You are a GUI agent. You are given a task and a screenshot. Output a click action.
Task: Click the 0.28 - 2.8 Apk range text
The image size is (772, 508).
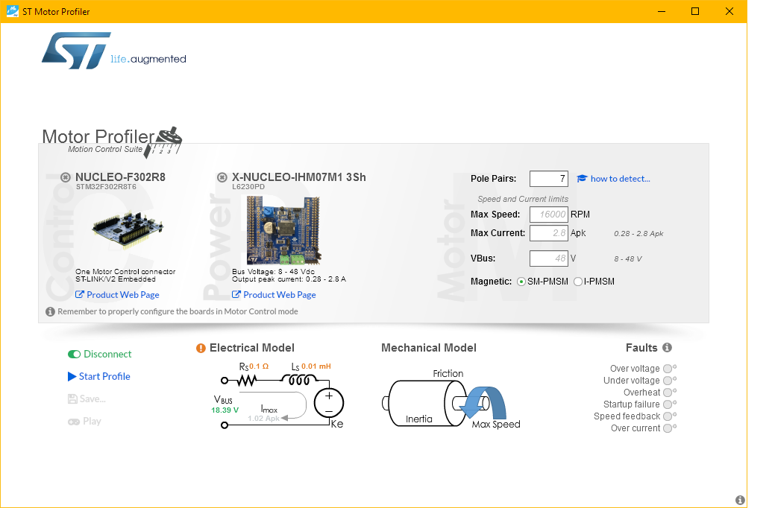pyautogui.click(x=638, y=234)
